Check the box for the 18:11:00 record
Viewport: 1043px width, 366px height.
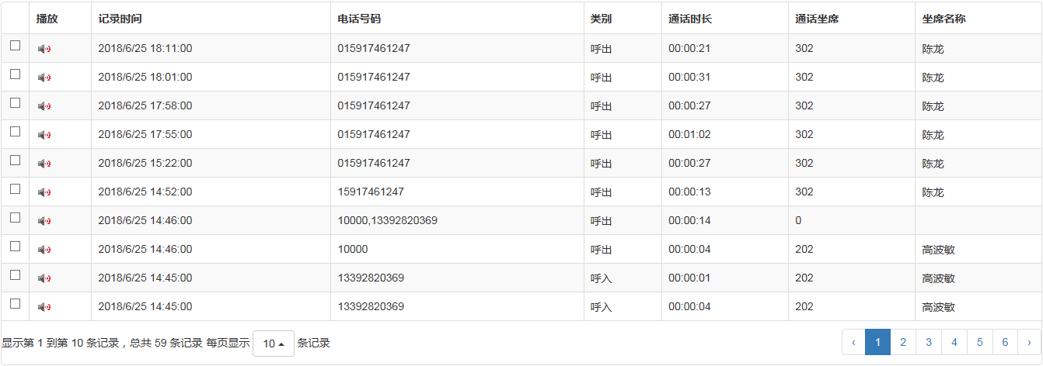[15, 46]
